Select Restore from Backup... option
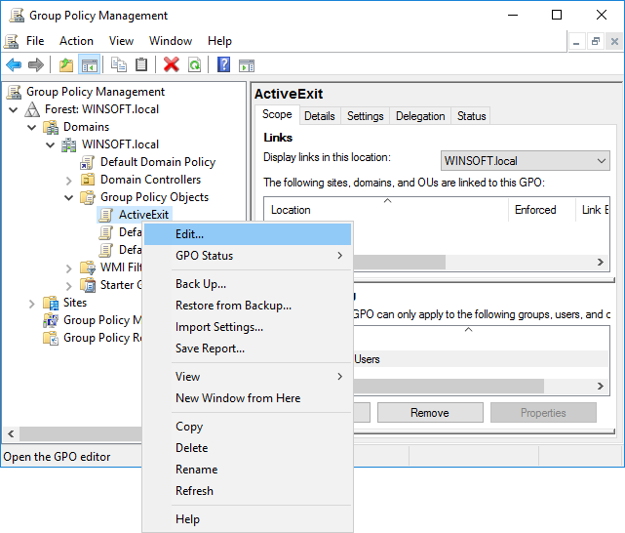 pos(247,306)
